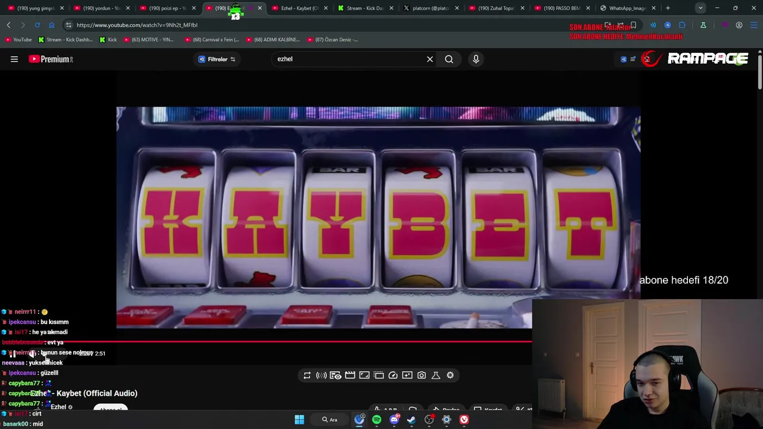Open the 'Ezhel' channel name link
The width and height of the screenshot is (763, 429).
(x=58, y=407)
